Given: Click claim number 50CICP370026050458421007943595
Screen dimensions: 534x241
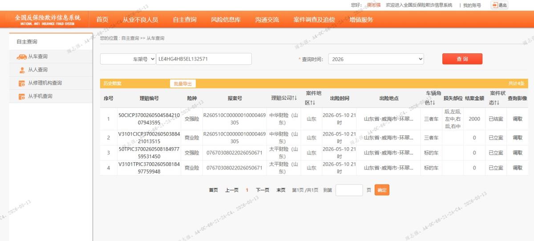Looking at the screenshot, I should (149, 119).
